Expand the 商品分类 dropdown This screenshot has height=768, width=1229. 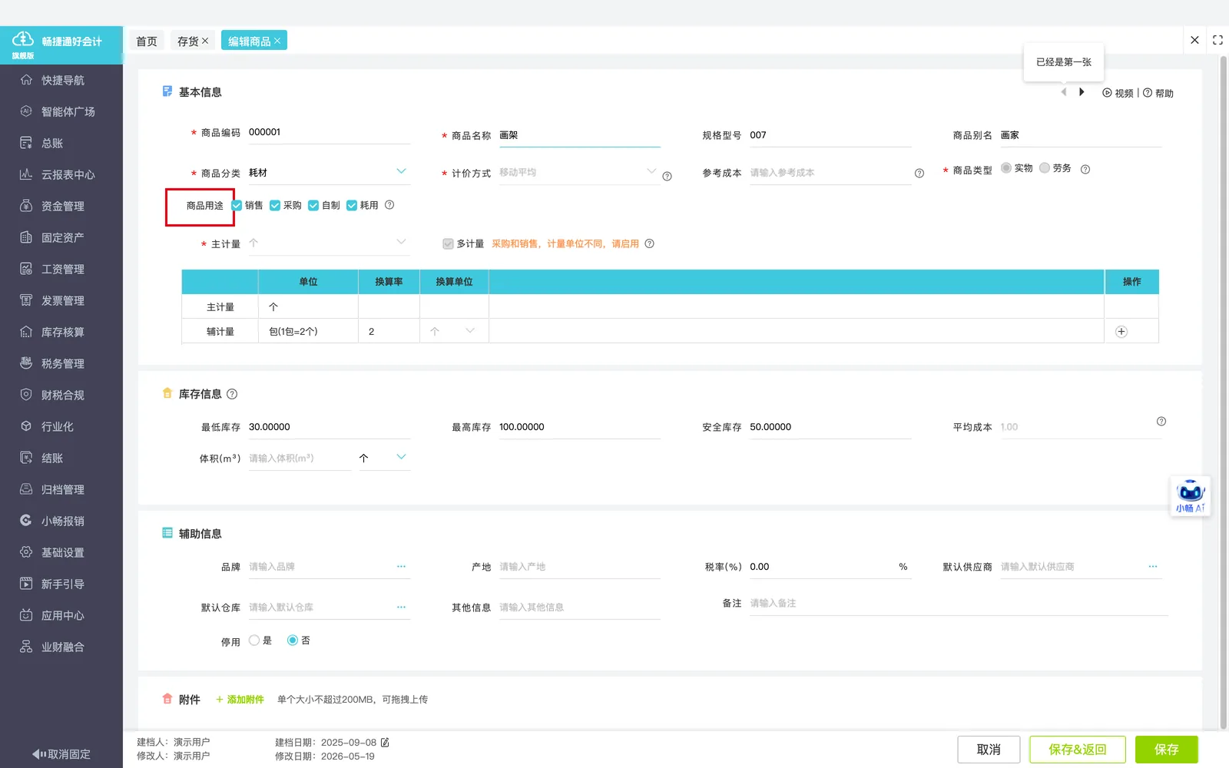click(x=401, y=171)
